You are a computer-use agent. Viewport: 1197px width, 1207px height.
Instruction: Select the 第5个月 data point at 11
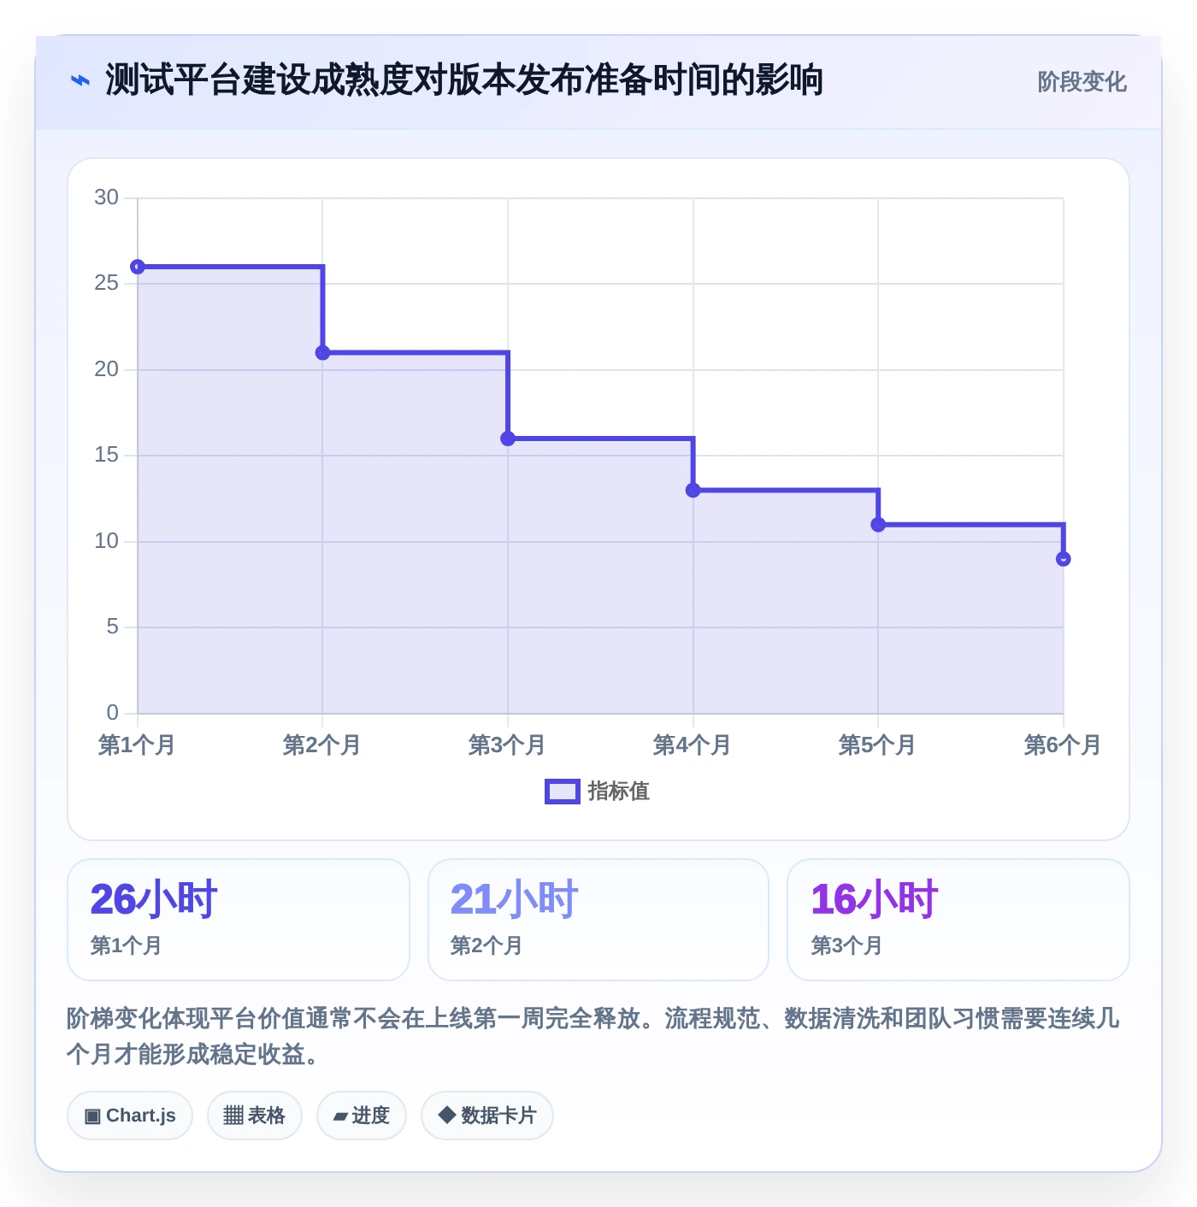[878, 525]
